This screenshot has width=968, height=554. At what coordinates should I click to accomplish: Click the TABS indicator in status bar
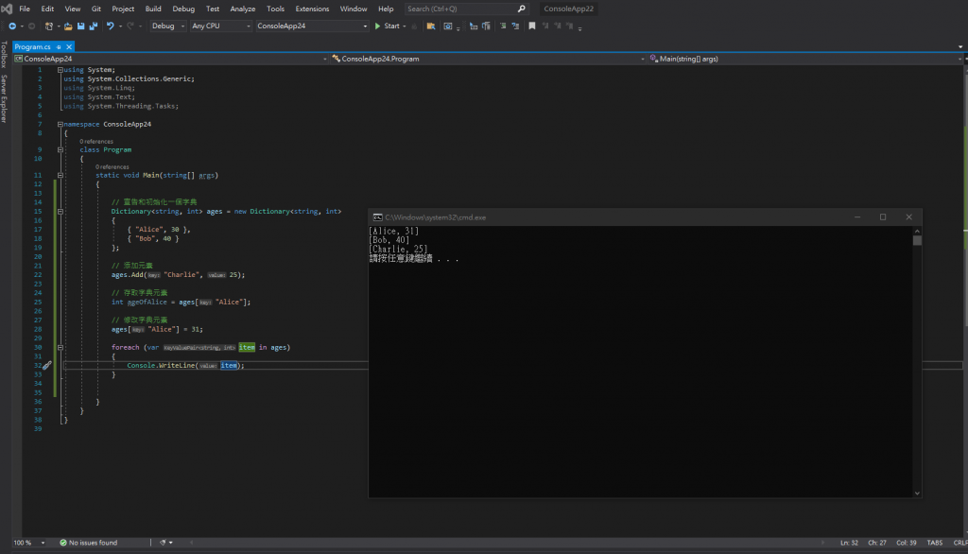tap(935, 543)
